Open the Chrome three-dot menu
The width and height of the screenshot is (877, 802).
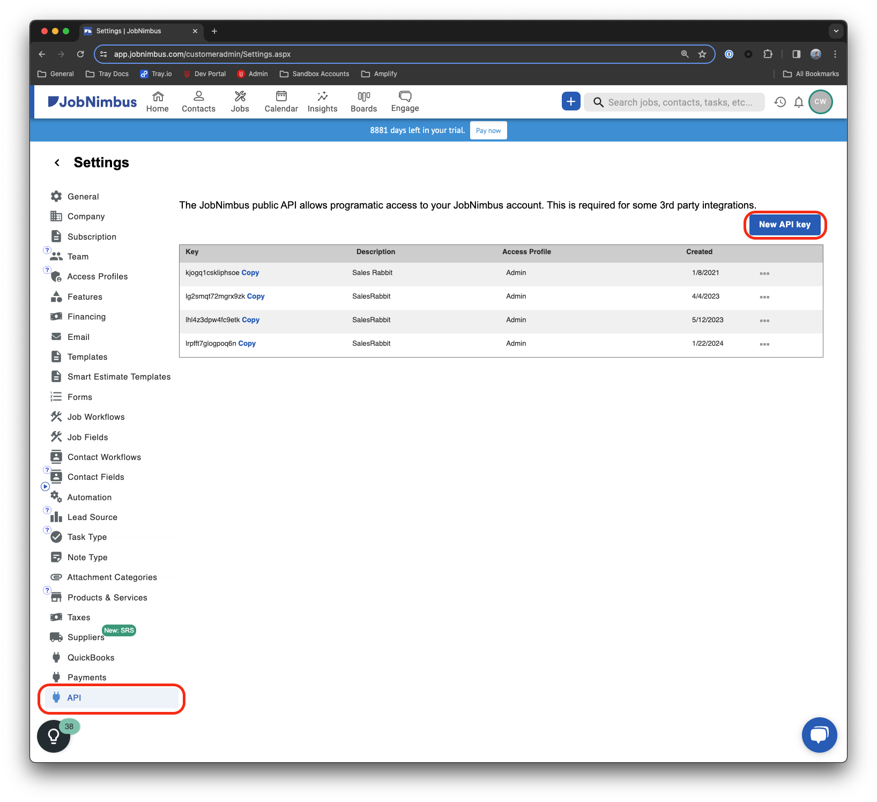point(835,54)
